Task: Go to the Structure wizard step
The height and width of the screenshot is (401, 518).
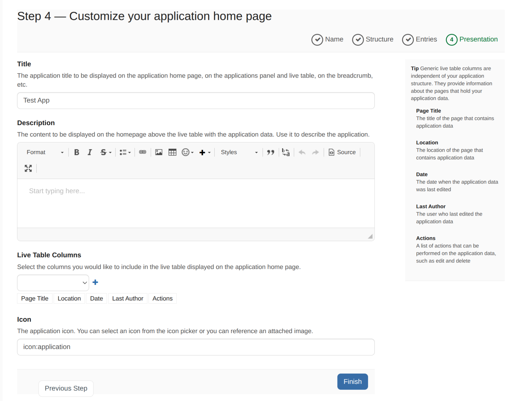Action: pyautogui.click(x=373, y=39)
